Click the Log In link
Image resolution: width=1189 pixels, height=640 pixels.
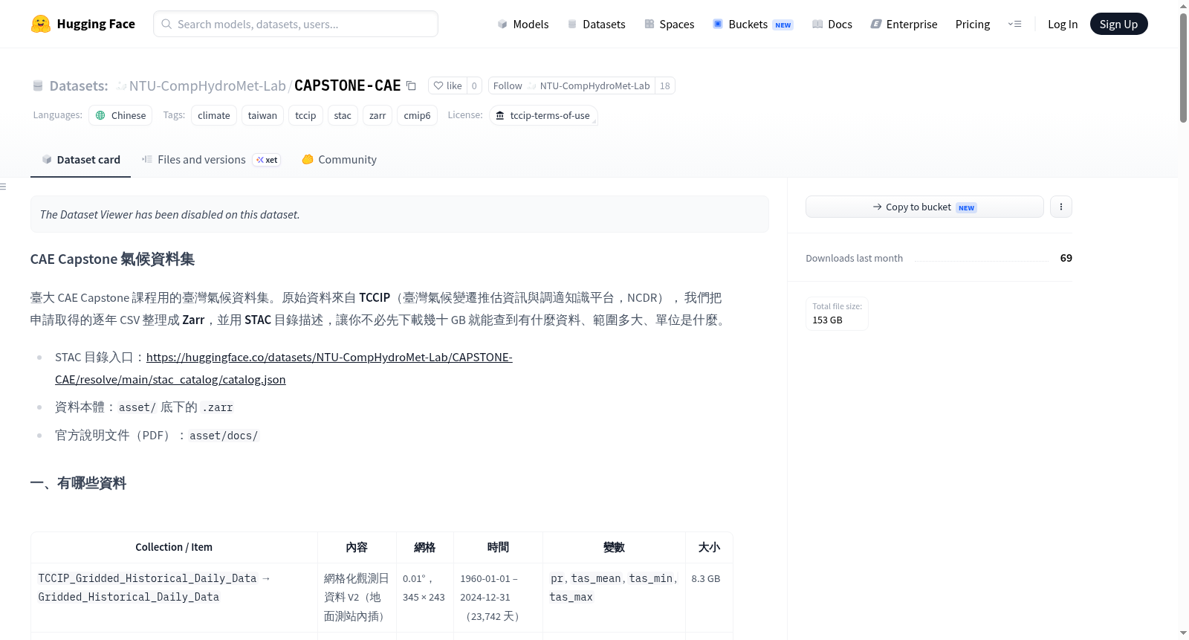[1063, 25]
